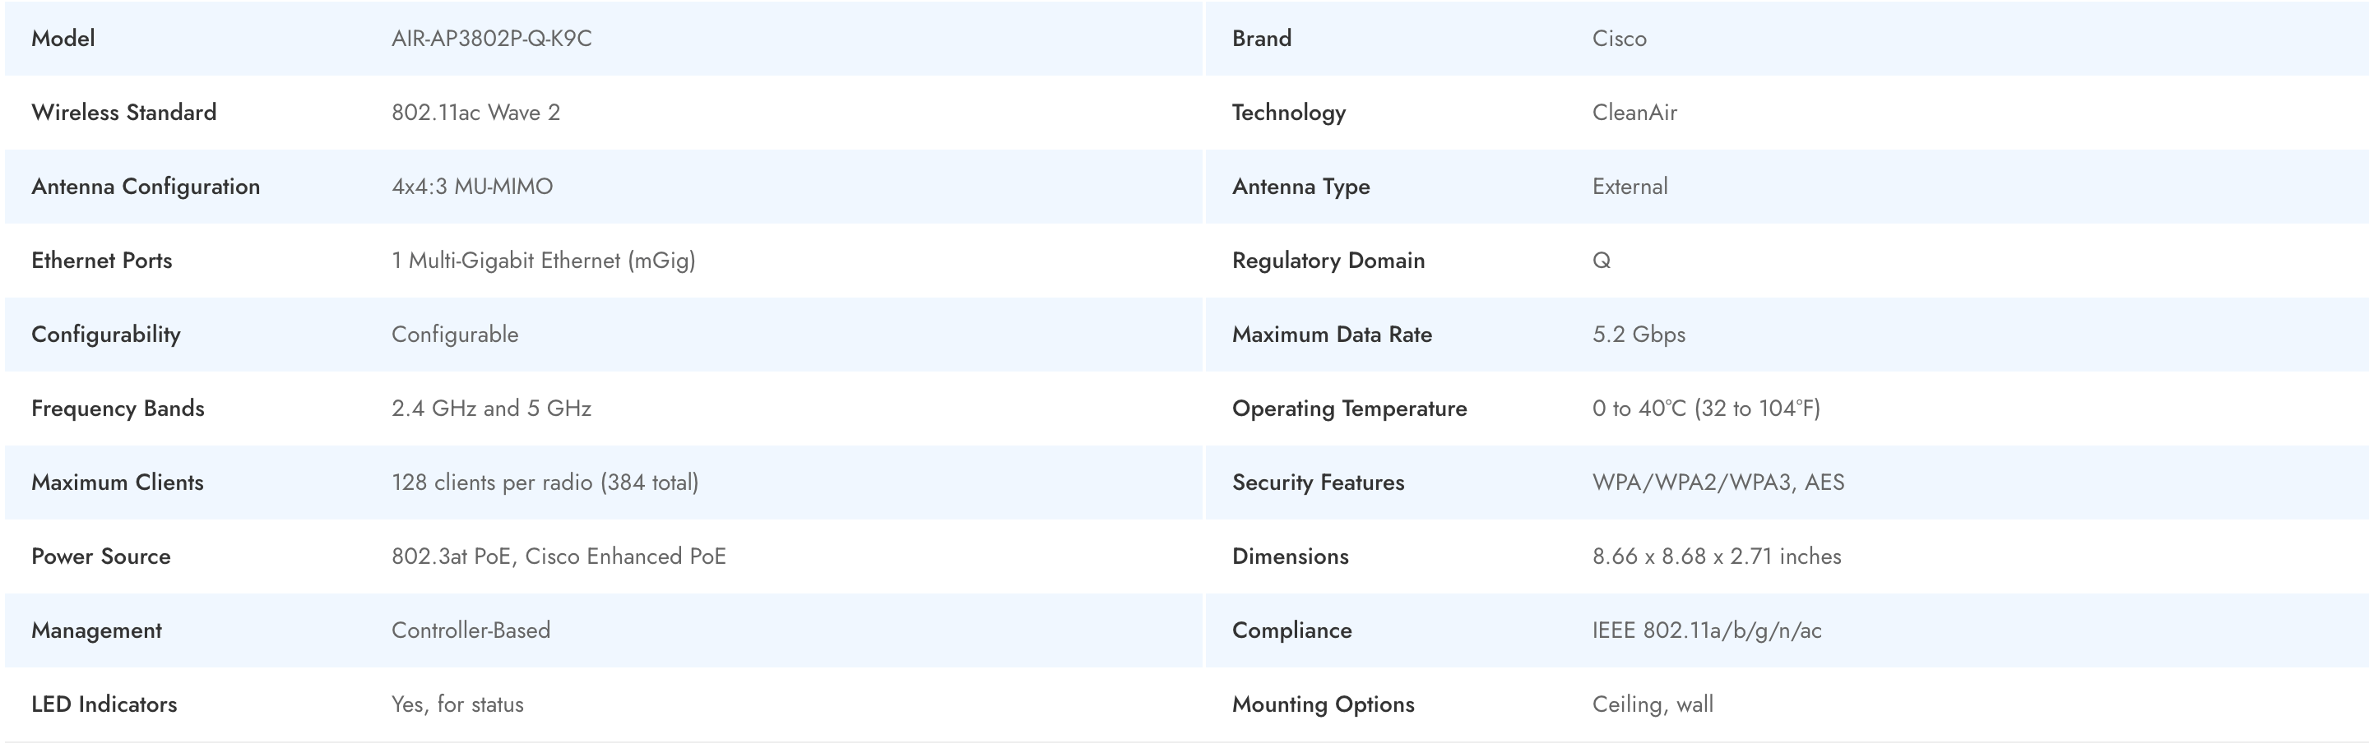Click the 5.2 Gbps data rate
The image size is (2369, 748).
(x=1638, y=335)
